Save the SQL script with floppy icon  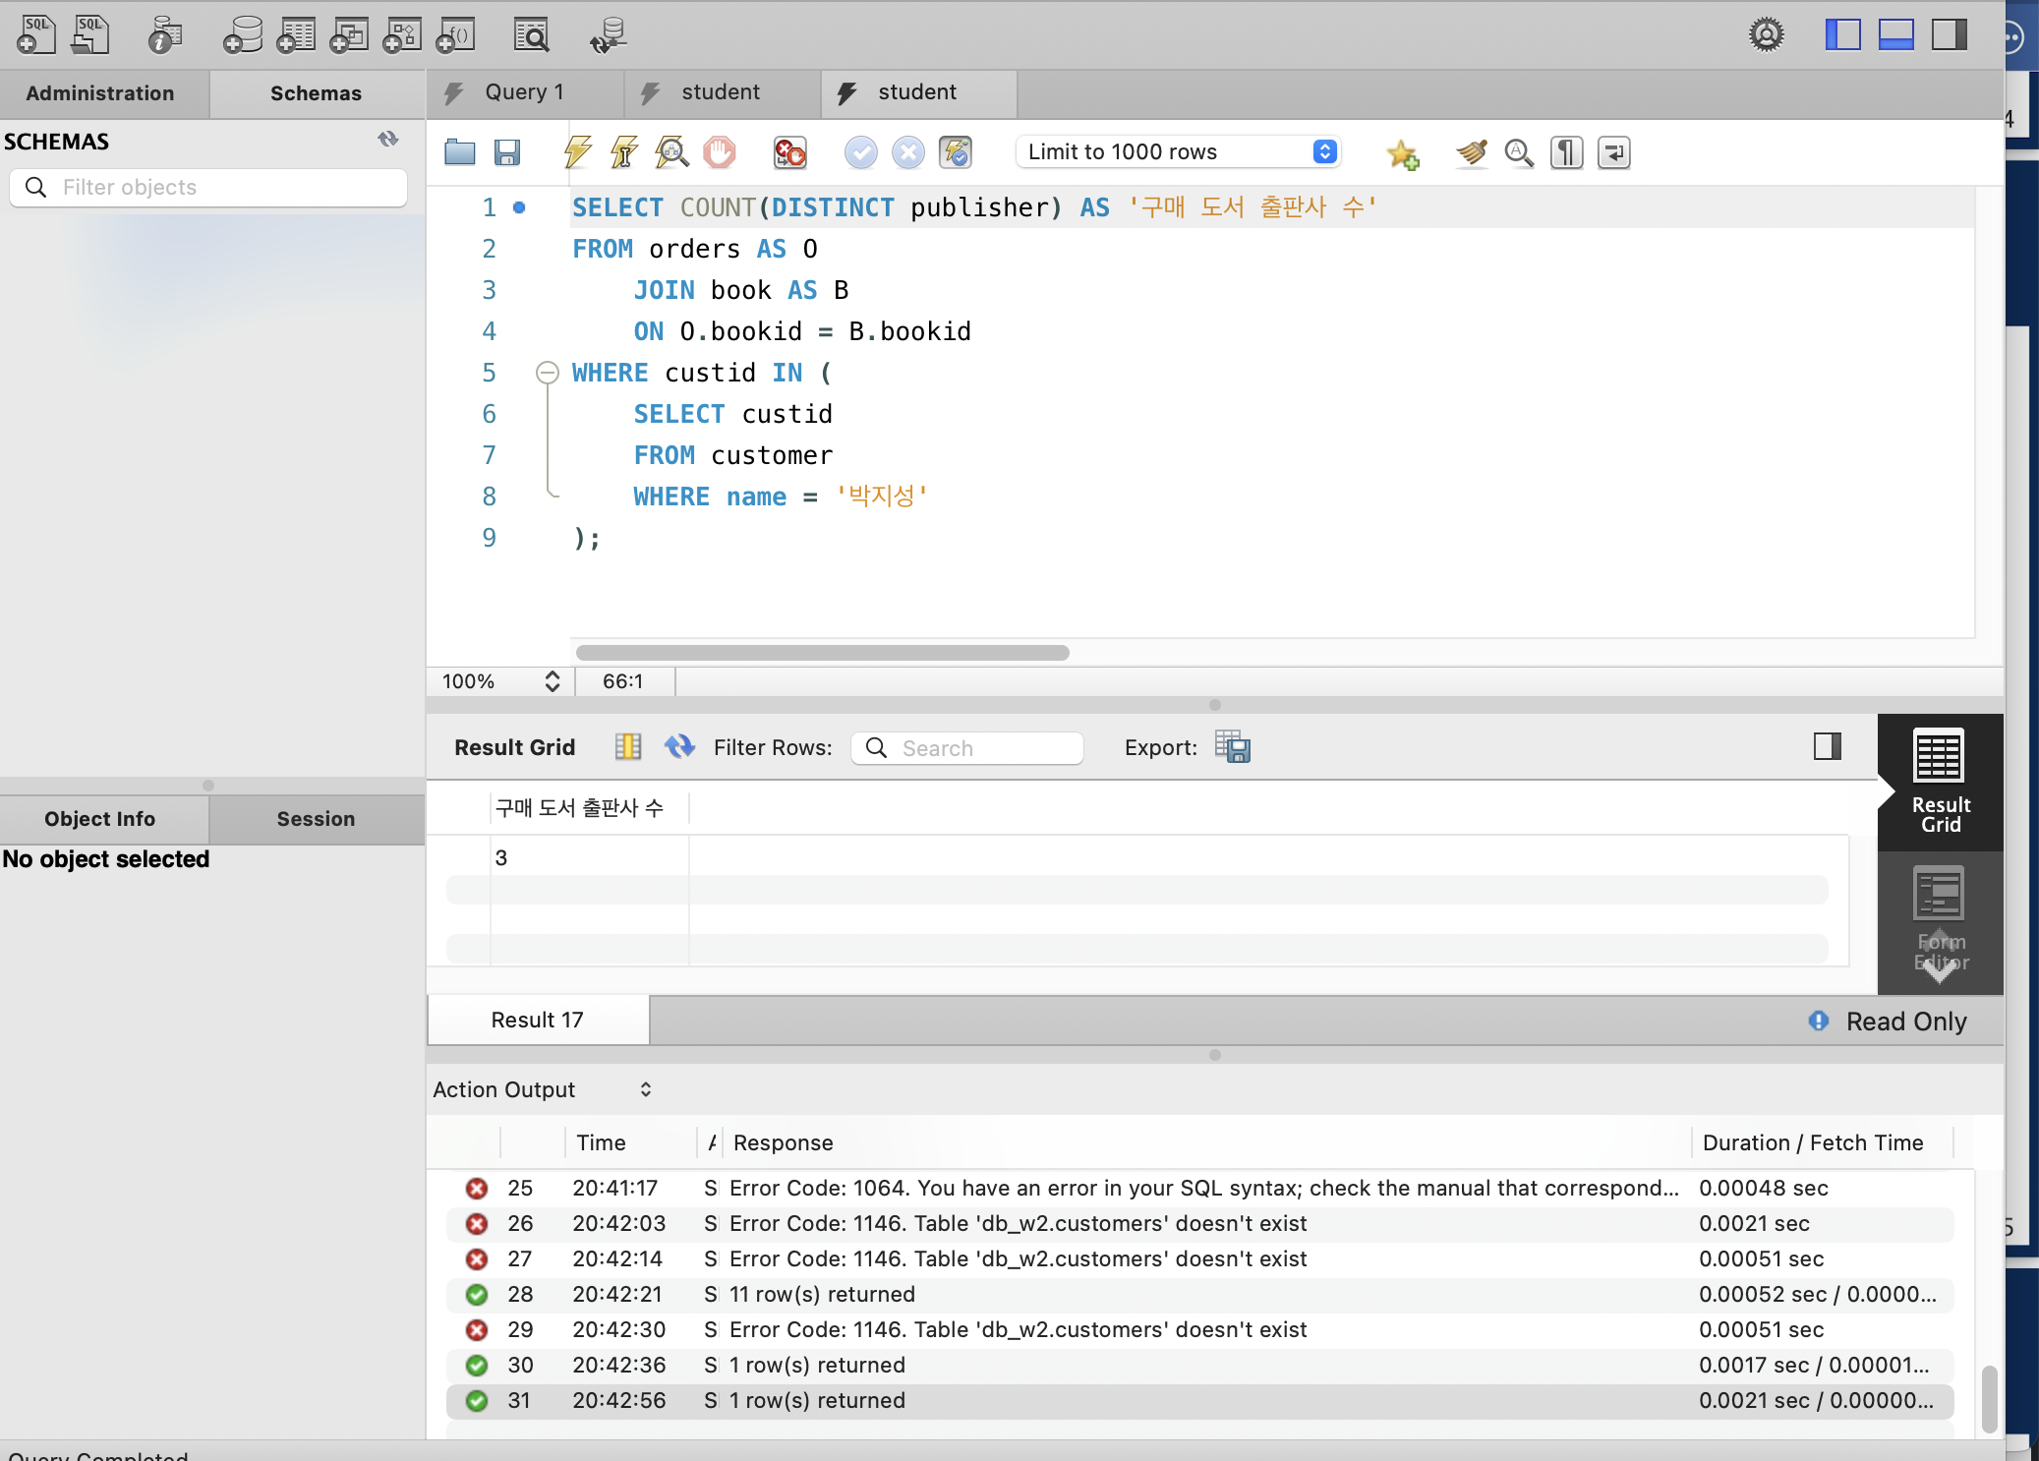[x=507, y=152]
